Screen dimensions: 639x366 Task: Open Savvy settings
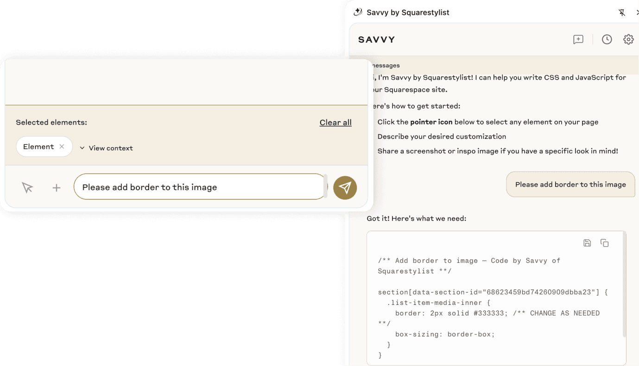pos(628,39)
